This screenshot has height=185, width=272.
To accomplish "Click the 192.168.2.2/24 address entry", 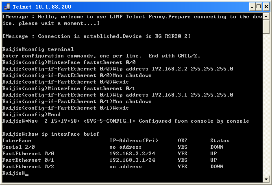I will point(132,154).
